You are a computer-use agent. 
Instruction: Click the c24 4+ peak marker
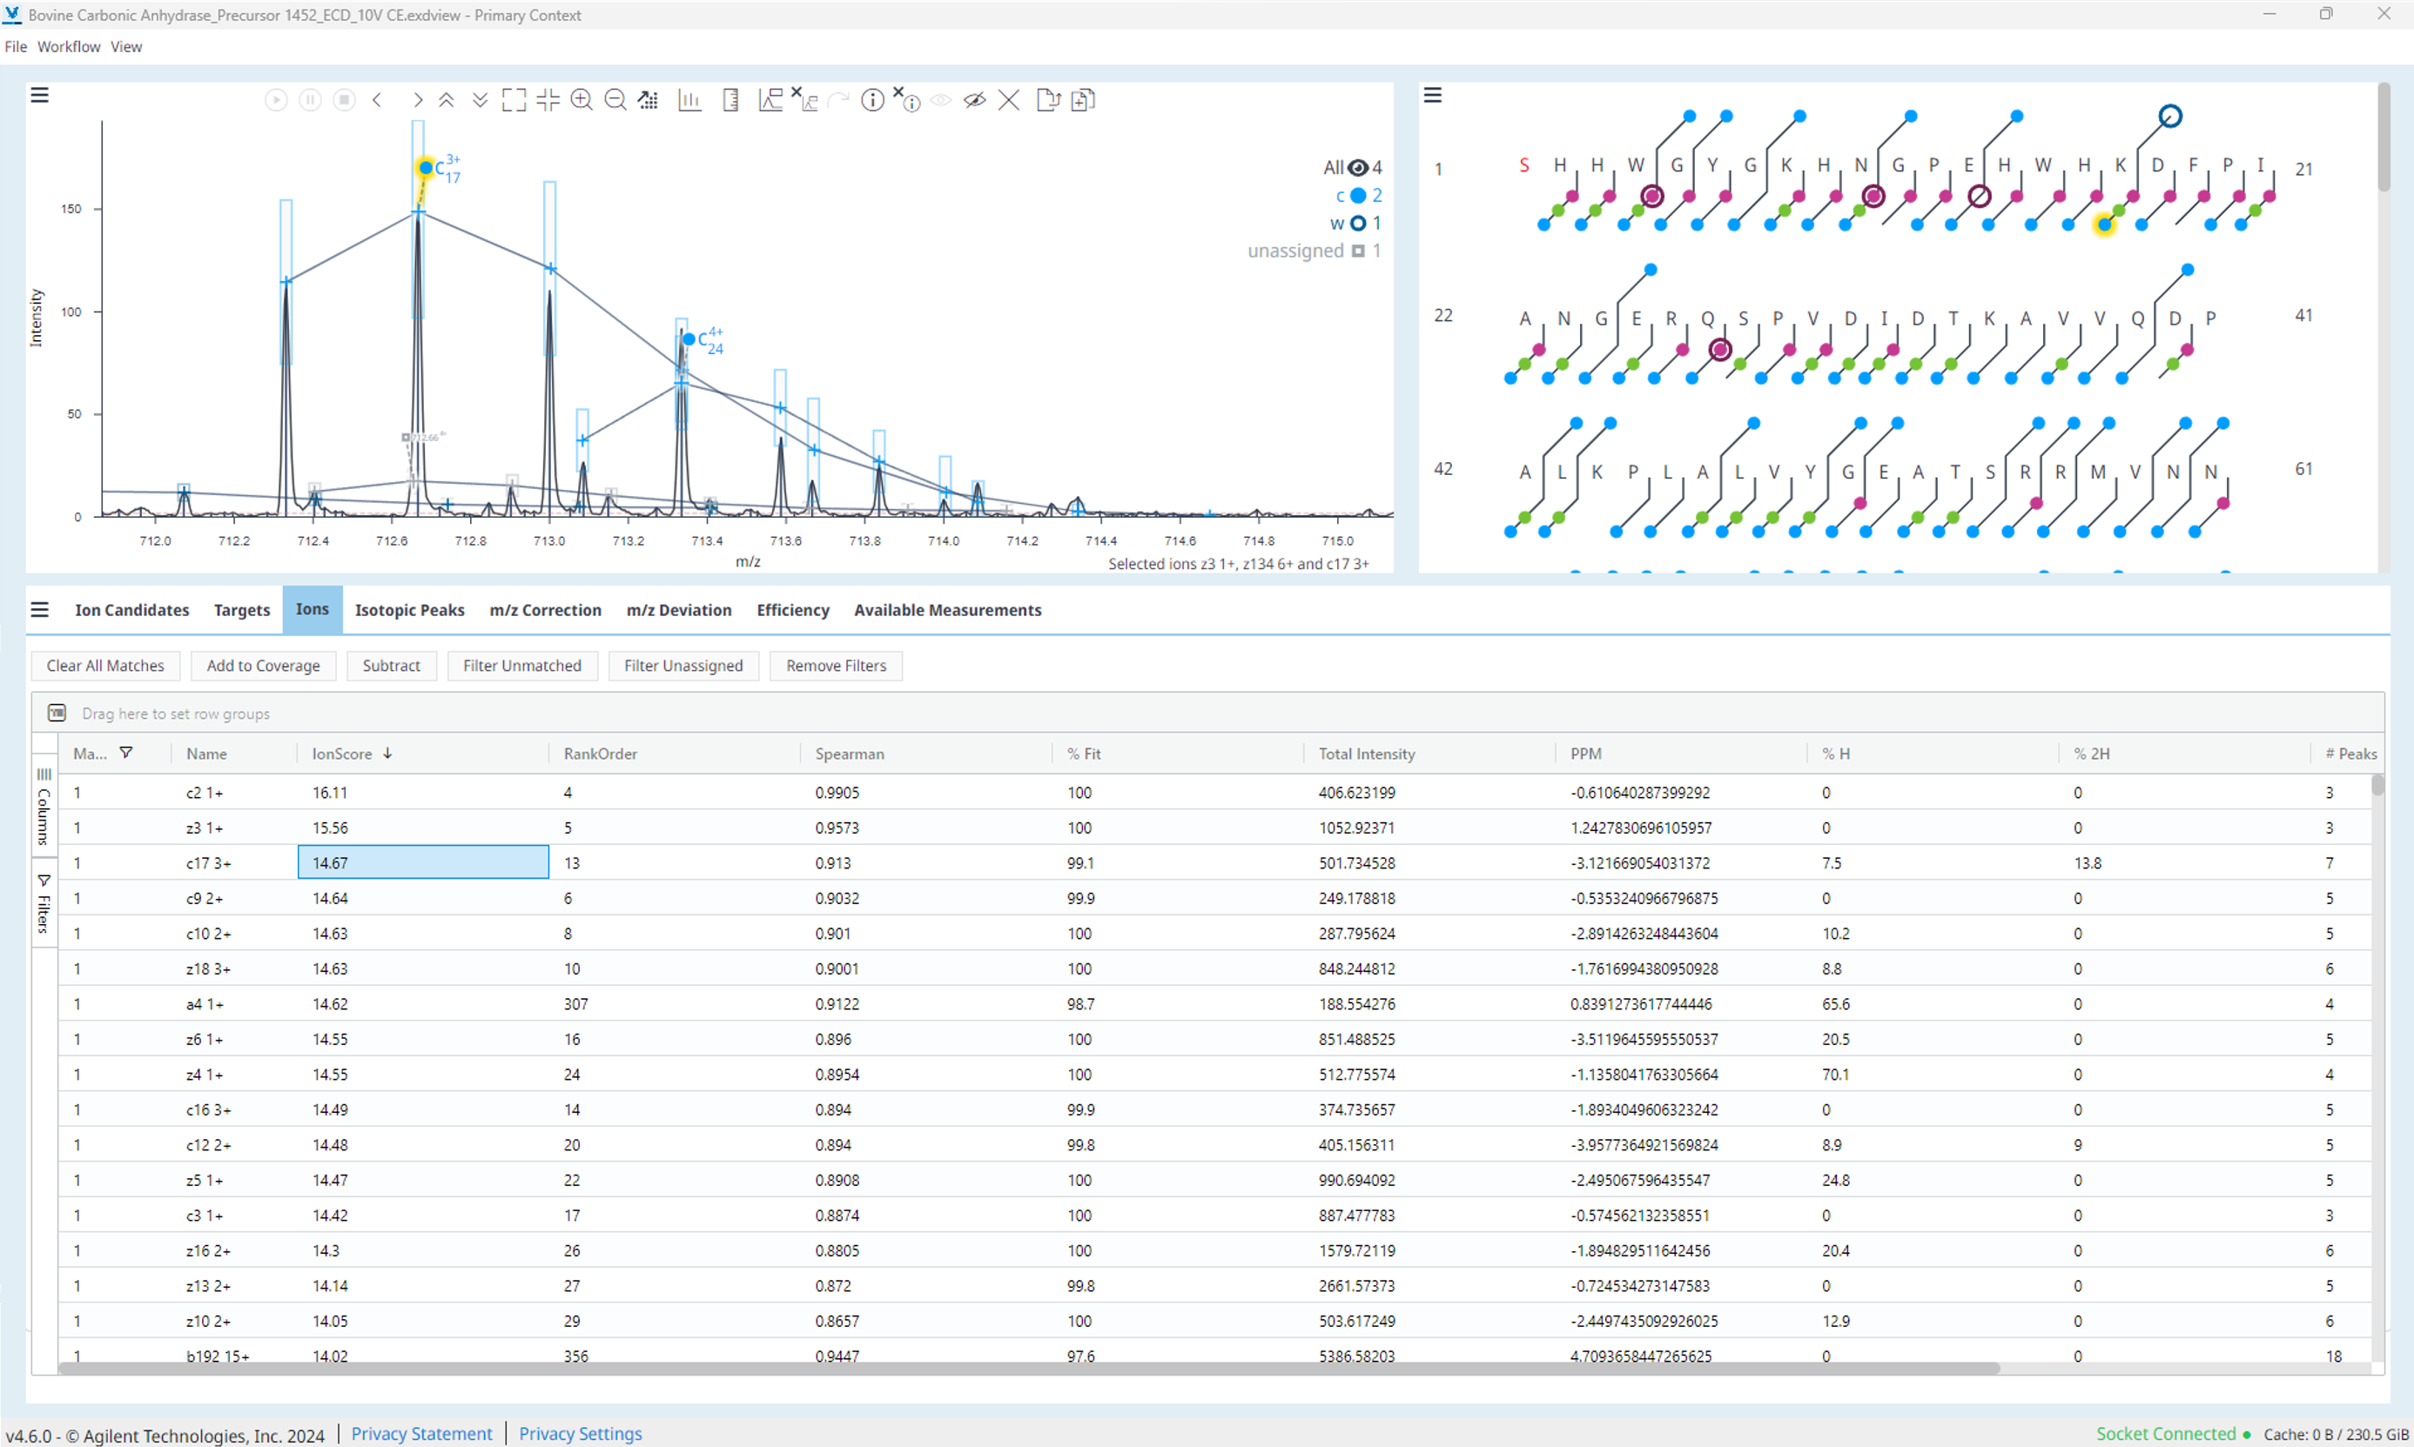click(689, 339)
